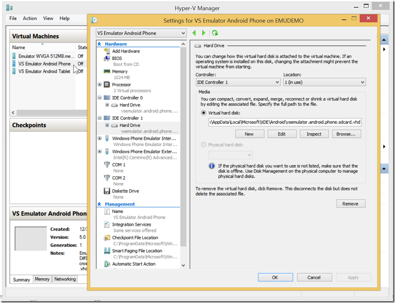Select the Add Hardware icon

coord(107,51)
